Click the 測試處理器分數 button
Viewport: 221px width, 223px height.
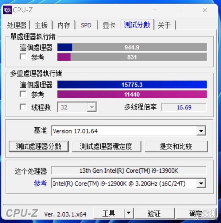click(x=39, y=146)
